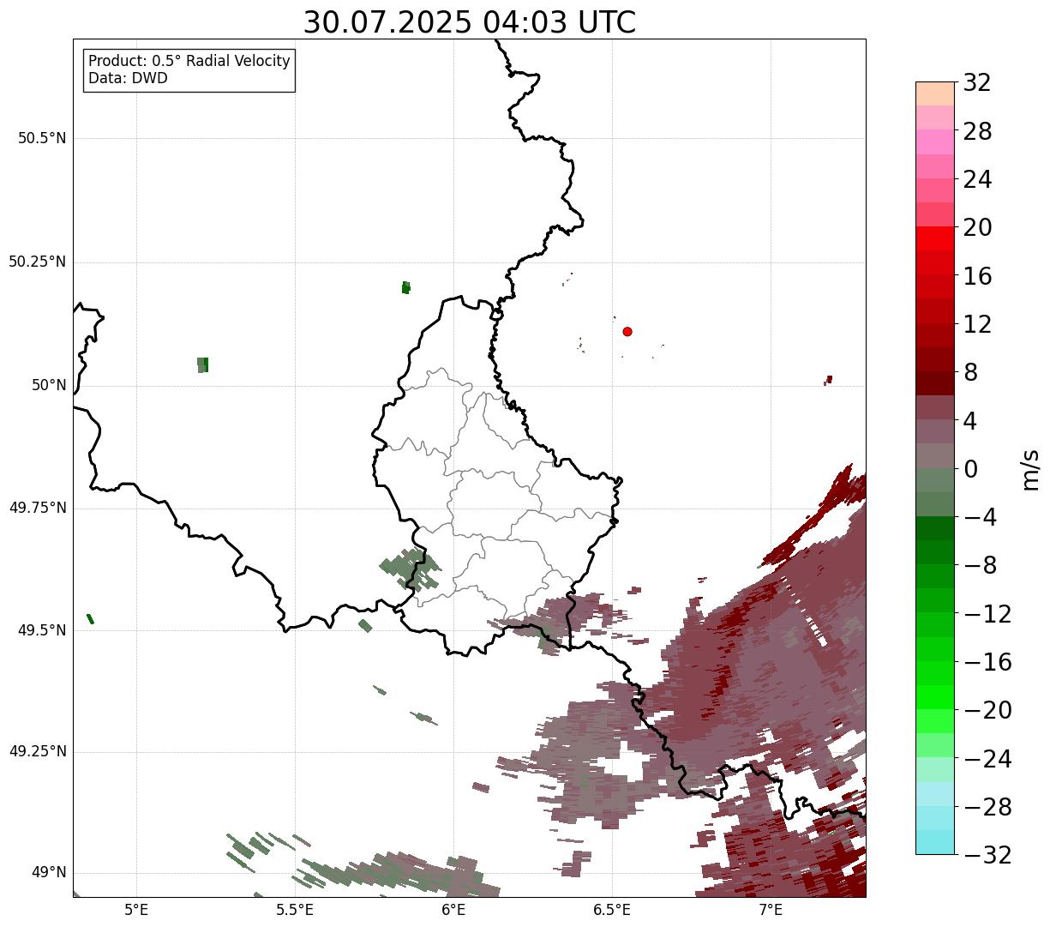Click the cyan swatch at bottom of colorbar
1050x927 pixels.
click(935, 842)
